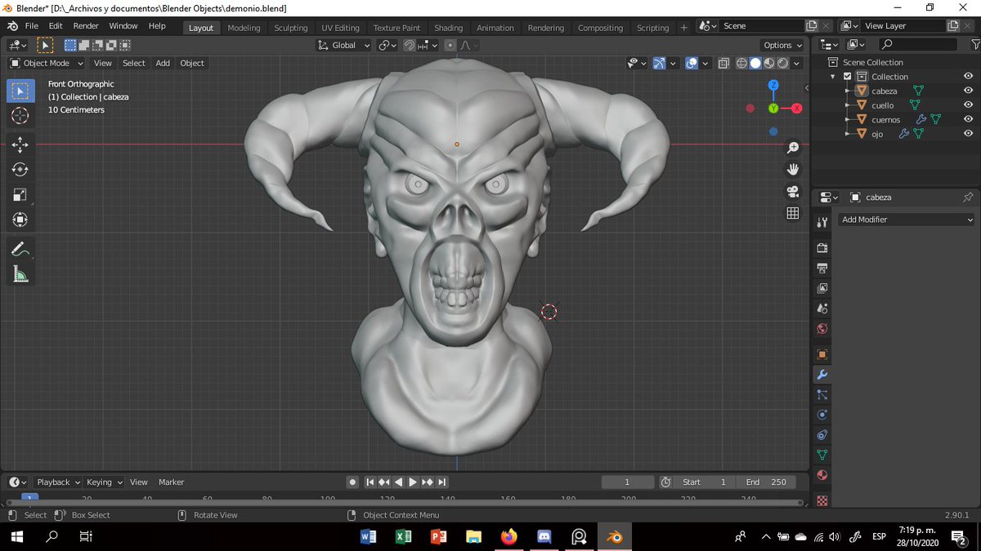Open the viewport Add menu
981x551 pixels.
pos(163,63)
